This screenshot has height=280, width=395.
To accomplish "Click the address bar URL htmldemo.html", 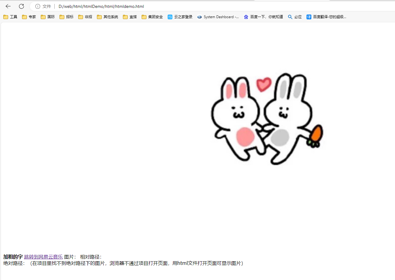I will 101,6.
